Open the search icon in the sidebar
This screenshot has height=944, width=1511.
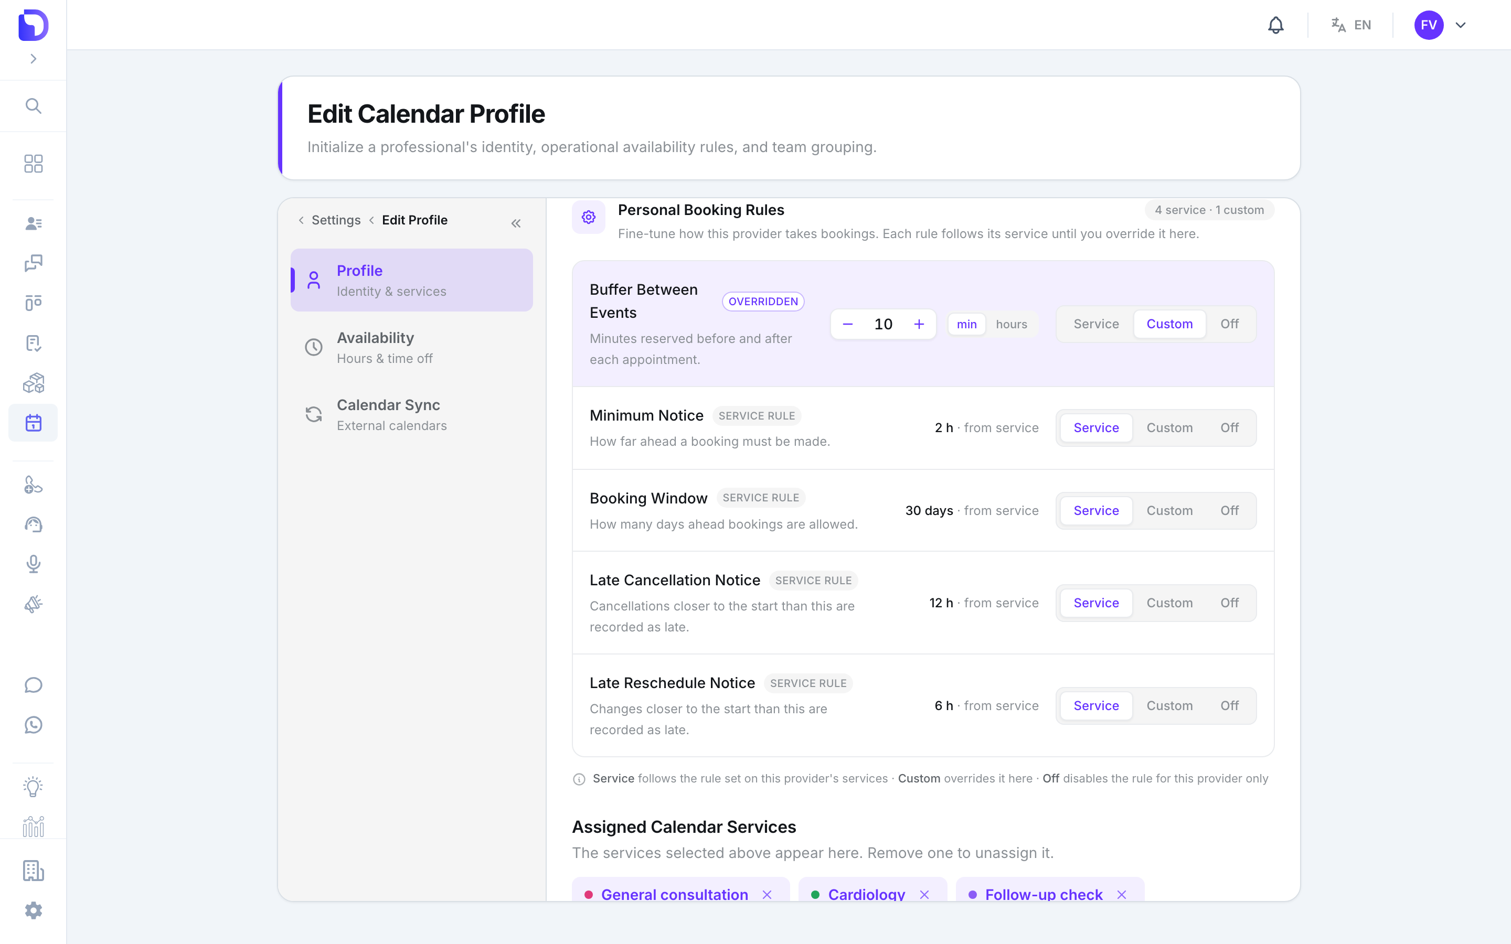[33, 106]
